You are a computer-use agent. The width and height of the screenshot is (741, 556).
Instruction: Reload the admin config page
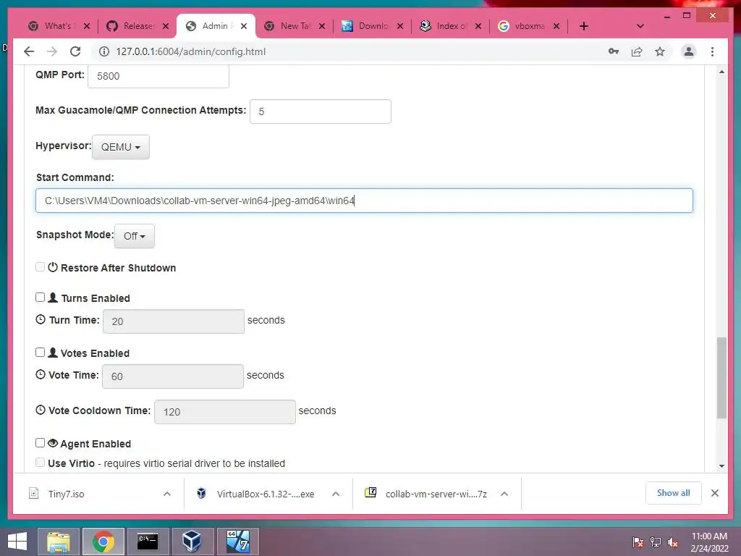pyautogui.click(x=75, y=51)
